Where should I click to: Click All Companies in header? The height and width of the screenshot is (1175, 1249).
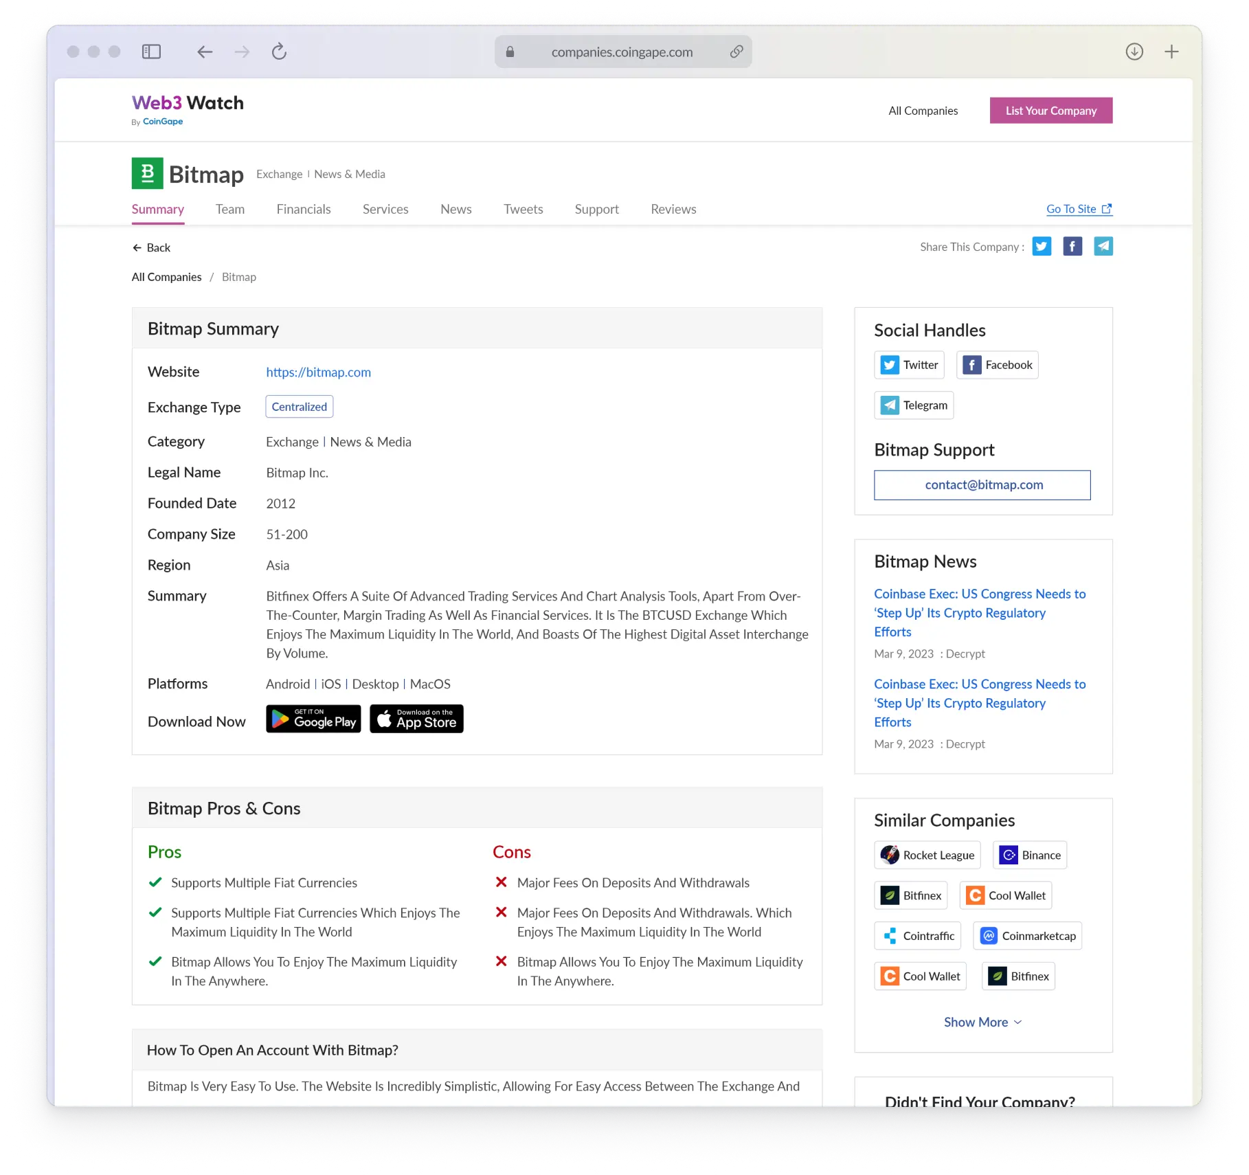pos(923,111)
